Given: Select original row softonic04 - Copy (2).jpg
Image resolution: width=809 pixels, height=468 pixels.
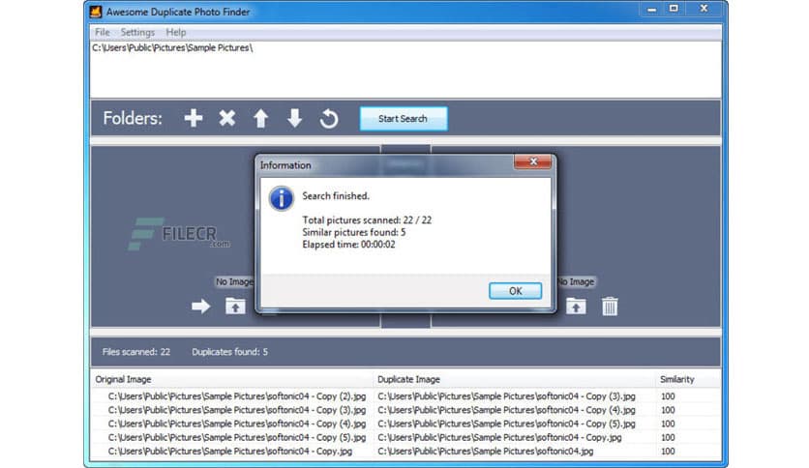Looking at the screenshot, I should [x=237, y=396].
